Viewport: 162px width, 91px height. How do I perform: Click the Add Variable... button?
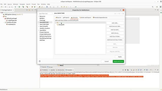click(115, 30)
